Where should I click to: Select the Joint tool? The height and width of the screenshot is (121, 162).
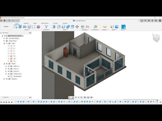[87, 27]
